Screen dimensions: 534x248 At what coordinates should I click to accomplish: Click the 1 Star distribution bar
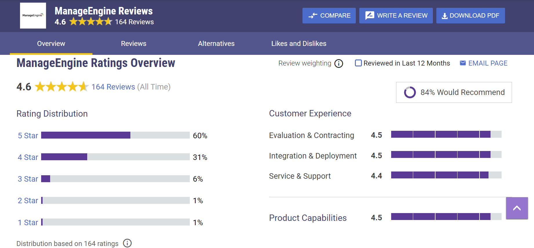[x=115, y=222]
